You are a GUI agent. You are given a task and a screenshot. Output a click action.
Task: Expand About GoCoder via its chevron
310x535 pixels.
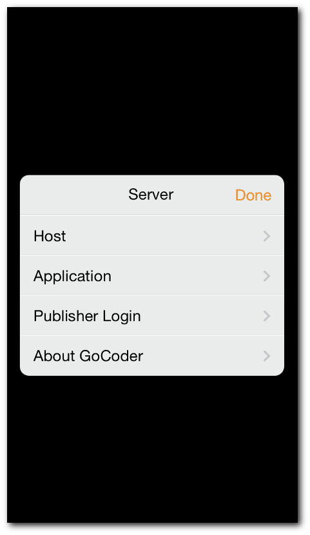(267, 356)
